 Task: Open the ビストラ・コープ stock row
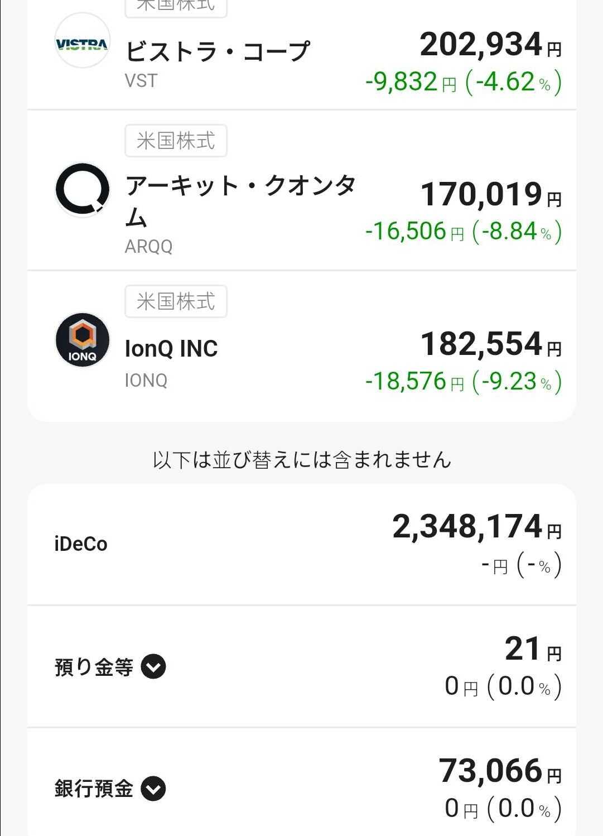tap(302, 55)
